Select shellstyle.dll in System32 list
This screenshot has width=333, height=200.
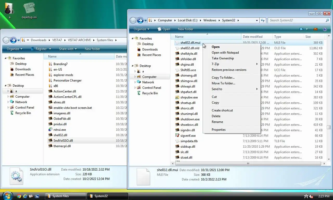click(x=189, y=54)
